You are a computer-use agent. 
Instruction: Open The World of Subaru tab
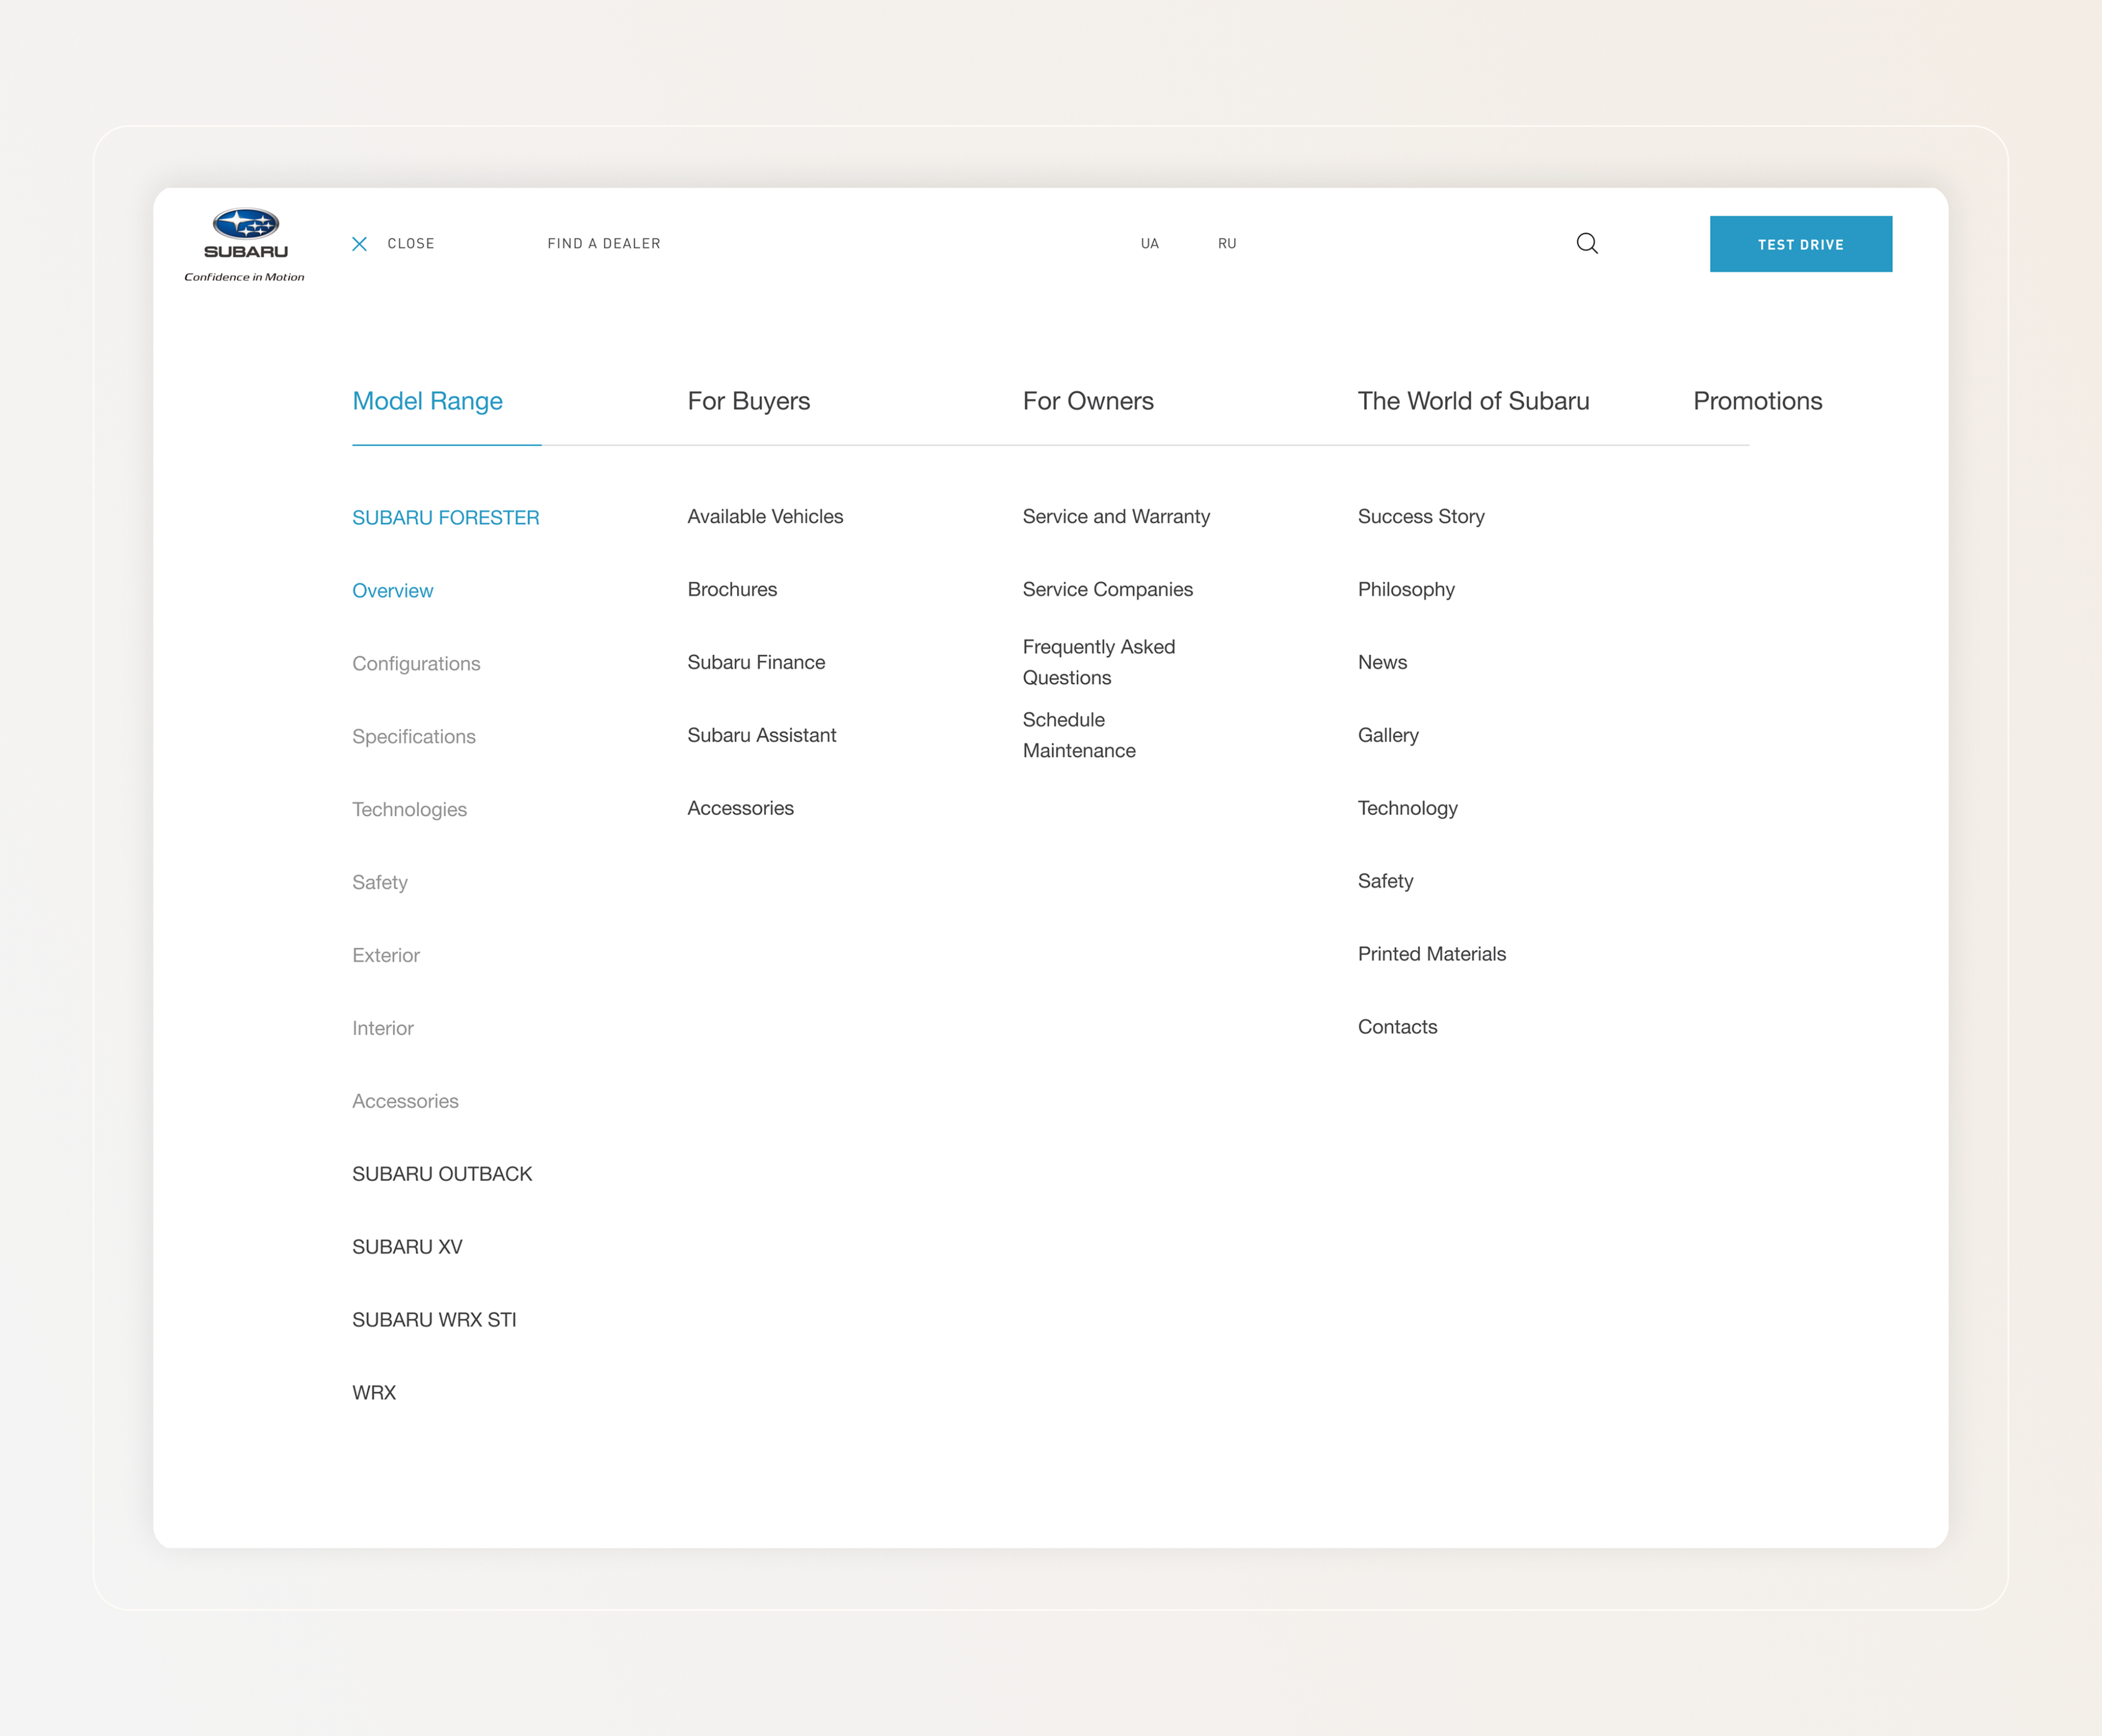coord(1473,401)
